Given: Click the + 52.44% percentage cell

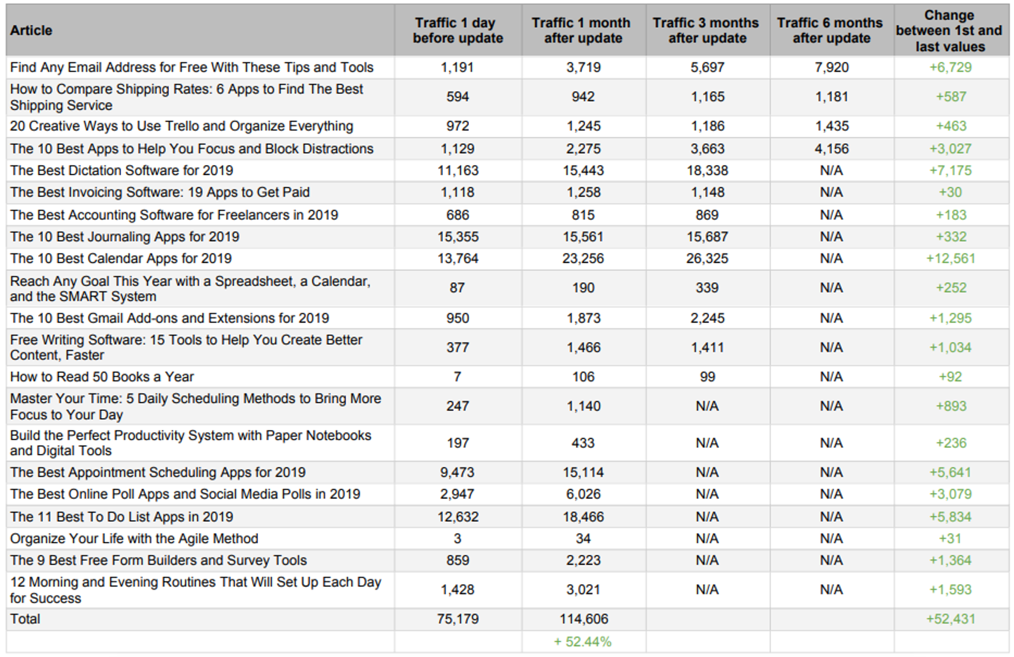Looking at the screenshot, I should (583, 642).
